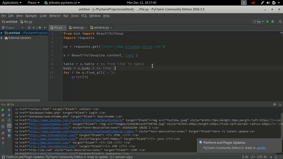Expand the untitled project folder

(2, 33)
